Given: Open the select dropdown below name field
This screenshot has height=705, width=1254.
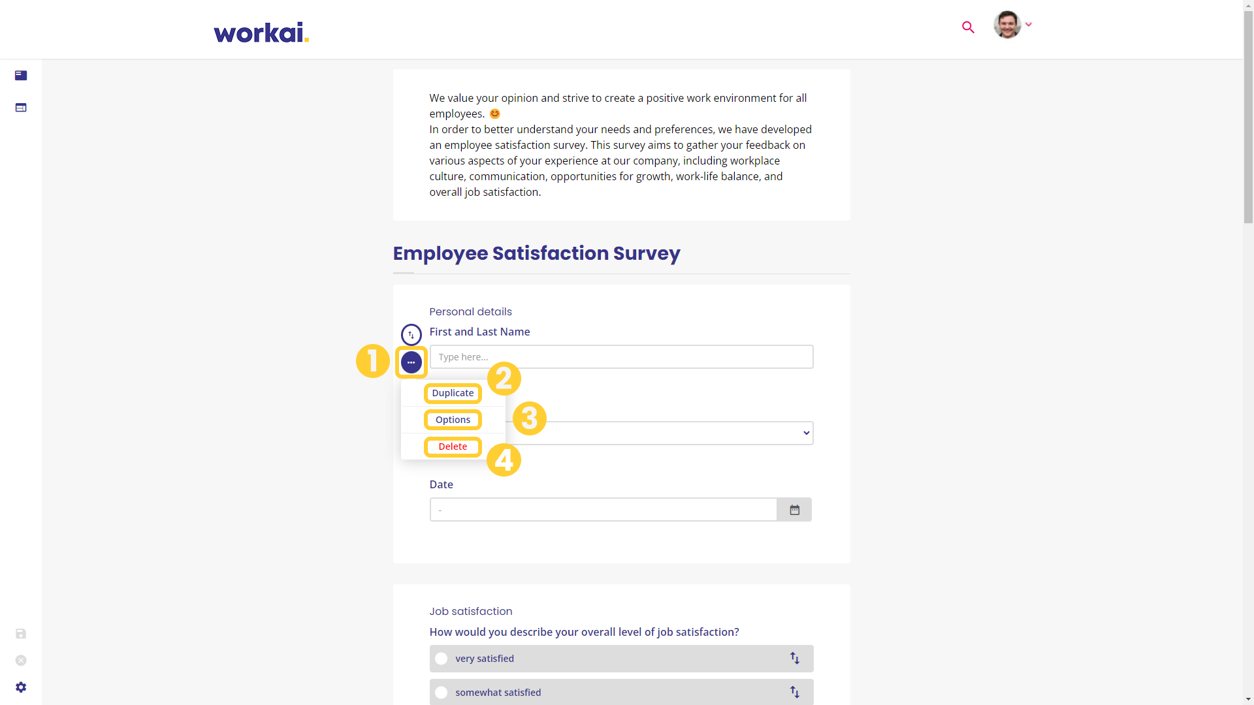Looking at the screenshot, I should (x=660, y=433).
